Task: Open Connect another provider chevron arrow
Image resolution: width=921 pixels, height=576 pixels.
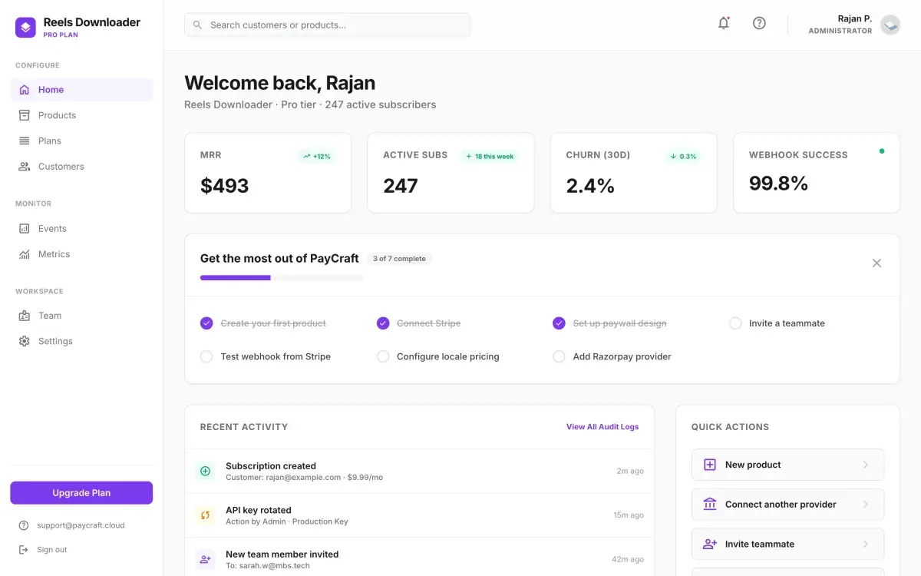Action: click(x=865, y=505)
